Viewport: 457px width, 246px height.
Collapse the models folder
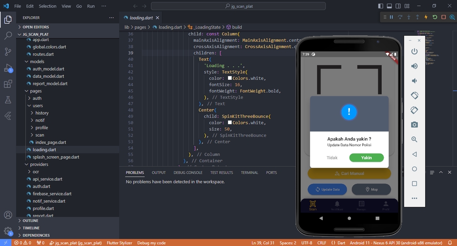[x=68, y=62]
